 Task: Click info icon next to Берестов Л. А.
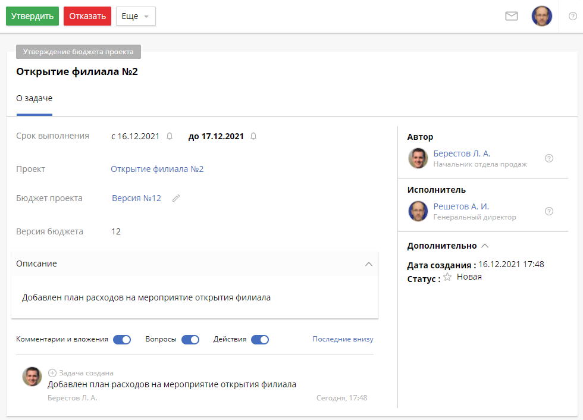(549, 158)
